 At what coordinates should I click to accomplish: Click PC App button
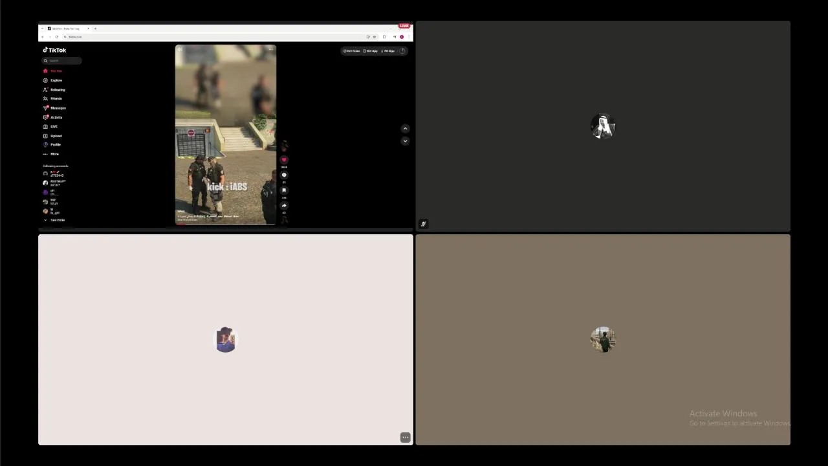pyautogui.click(x=387, y=50)
